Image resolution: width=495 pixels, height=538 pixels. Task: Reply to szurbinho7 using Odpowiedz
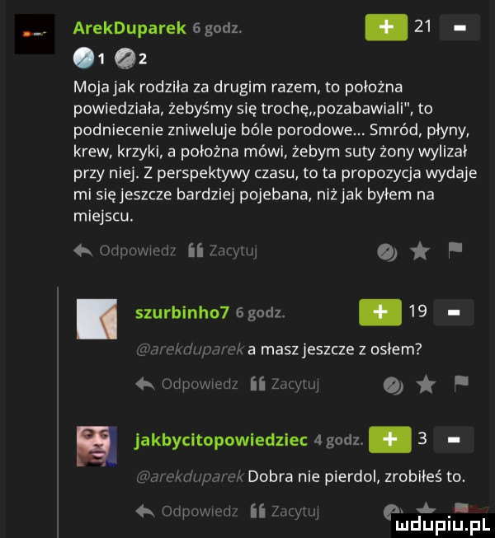pos(187,384)
